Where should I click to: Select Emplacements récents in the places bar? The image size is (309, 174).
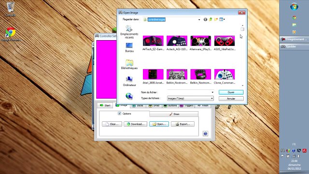[129, 32]
